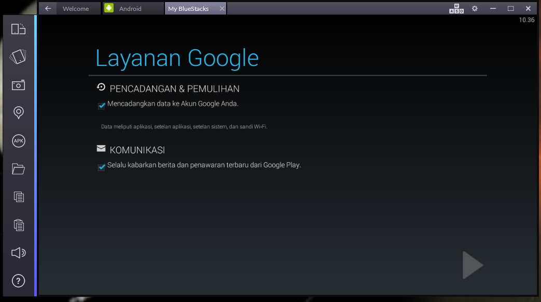541x302 pixels.
Task: Click the 10.36 clock display
Action: [x=526, y=20]
